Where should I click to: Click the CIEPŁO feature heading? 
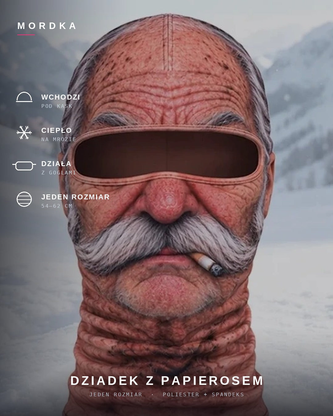(56, 130)
